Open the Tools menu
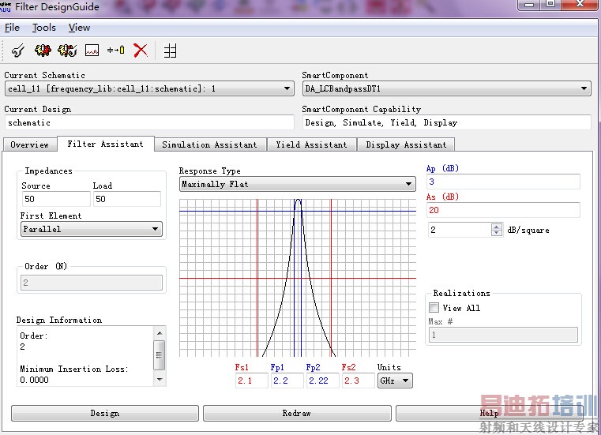 [44, 28]
